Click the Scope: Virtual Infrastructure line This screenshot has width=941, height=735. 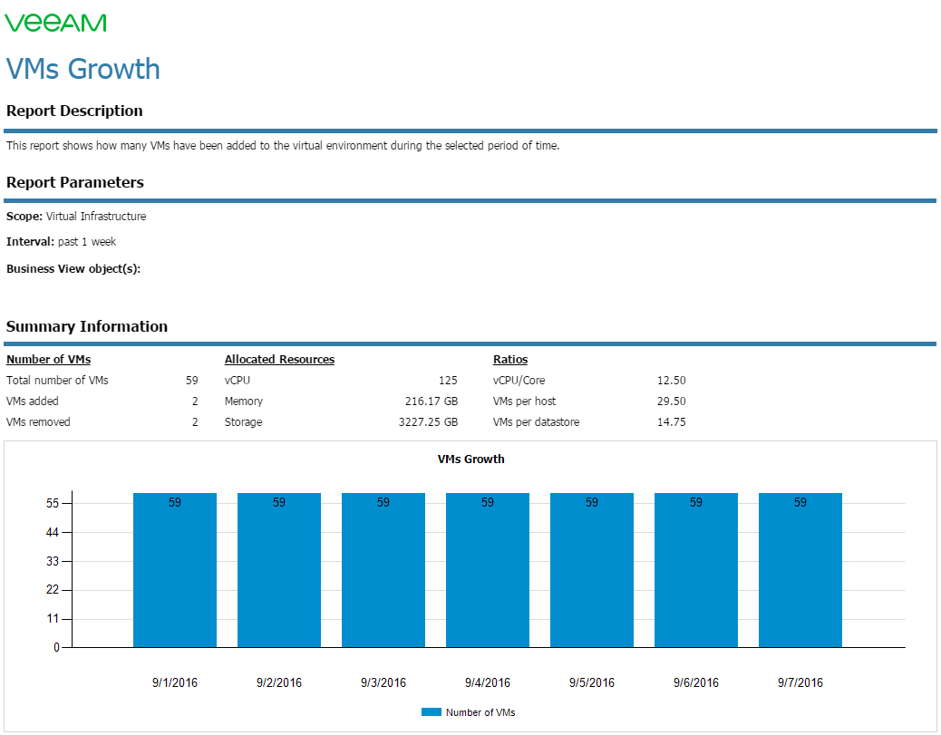point(76,217)
